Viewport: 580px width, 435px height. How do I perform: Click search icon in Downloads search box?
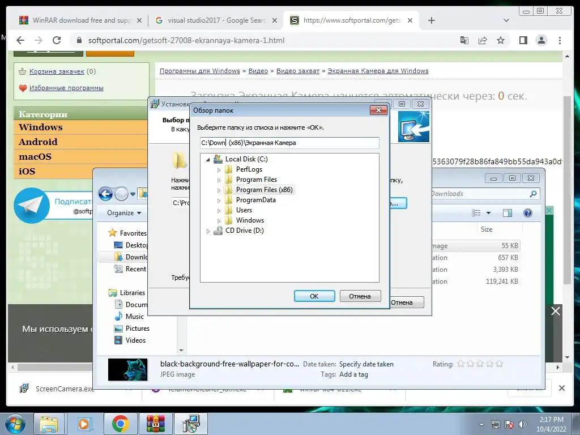533,194
